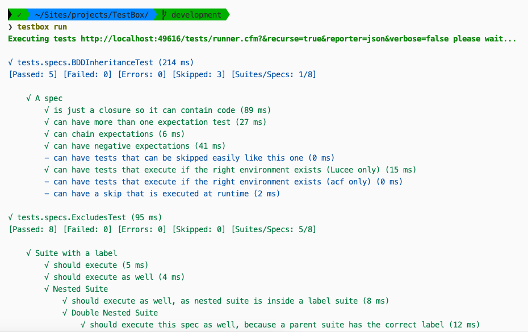Click the prompt arrow before testbox run
Image resolution: width=528 pixels, height=332 pixels.
(x=11, y=27)
